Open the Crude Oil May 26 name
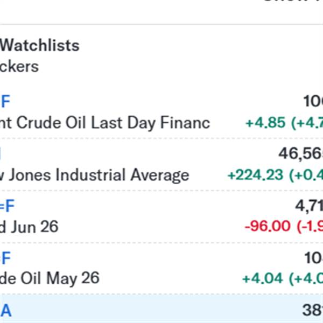This screenshot has width=323, height=323. pyautogui.click(x=50, y=278)
